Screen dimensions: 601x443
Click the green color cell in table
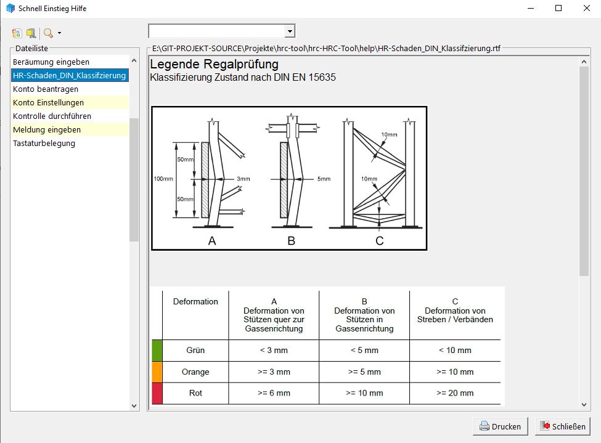tap(157, 351)
